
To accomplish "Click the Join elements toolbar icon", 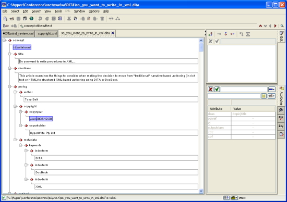I will tap(118, 19).
